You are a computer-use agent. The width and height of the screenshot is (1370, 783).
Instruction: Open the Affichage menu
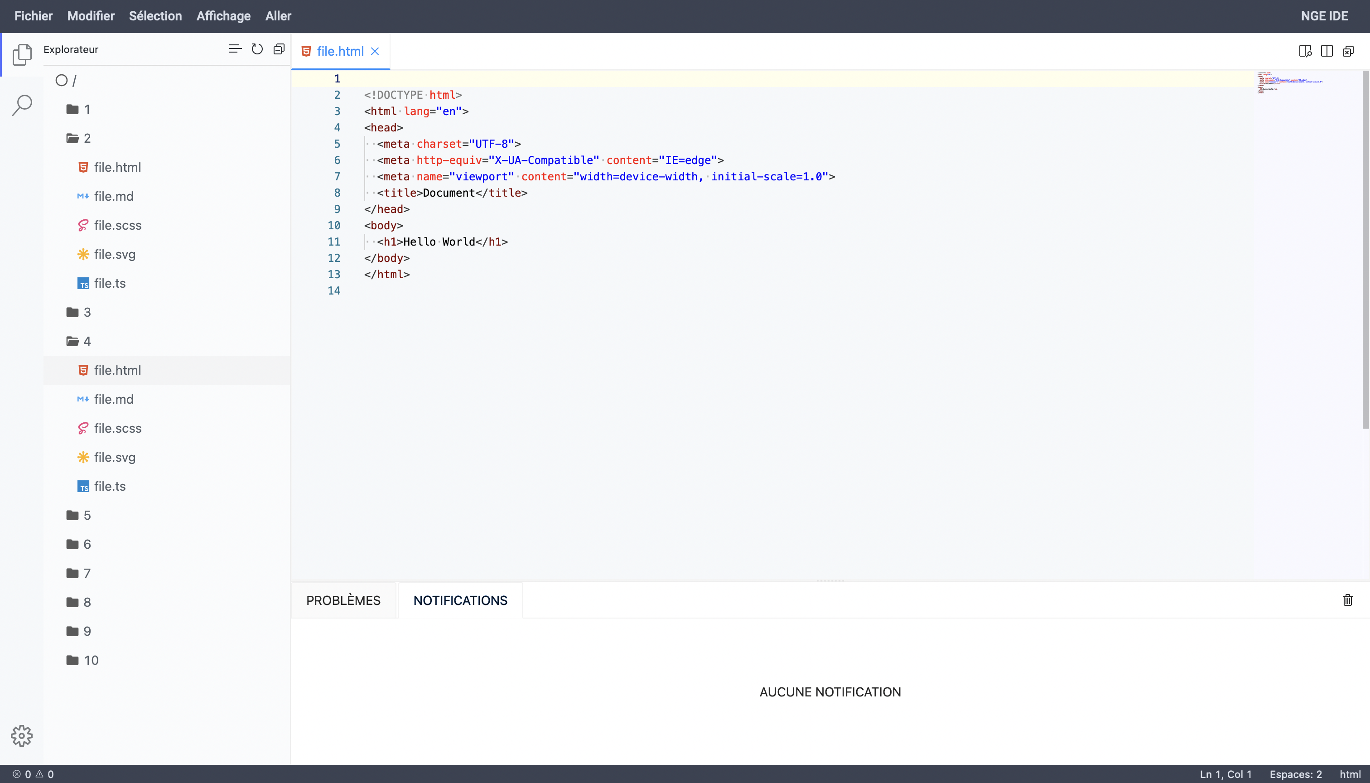tap(223, 16)
